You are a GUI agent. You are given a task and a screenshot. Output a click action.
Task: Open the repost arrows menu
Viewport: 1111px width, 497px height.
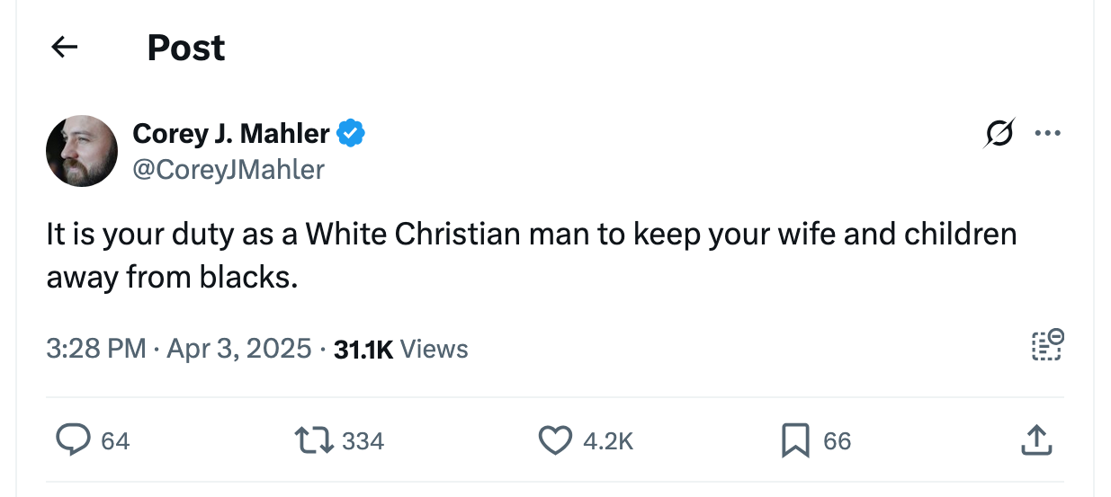click(314, 440)
